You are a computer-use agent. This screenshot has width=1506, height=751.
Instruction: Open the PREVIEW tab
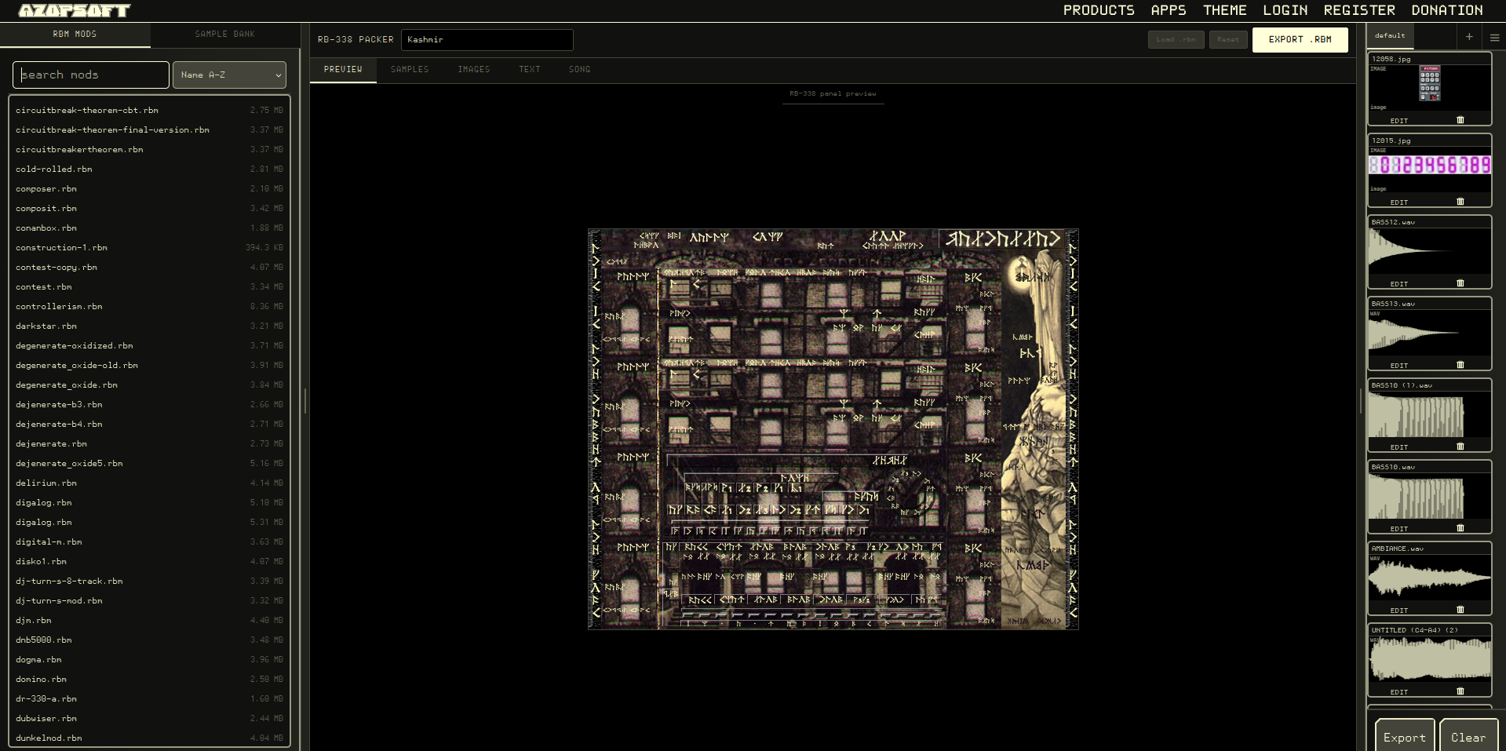(x=343, y=70)
